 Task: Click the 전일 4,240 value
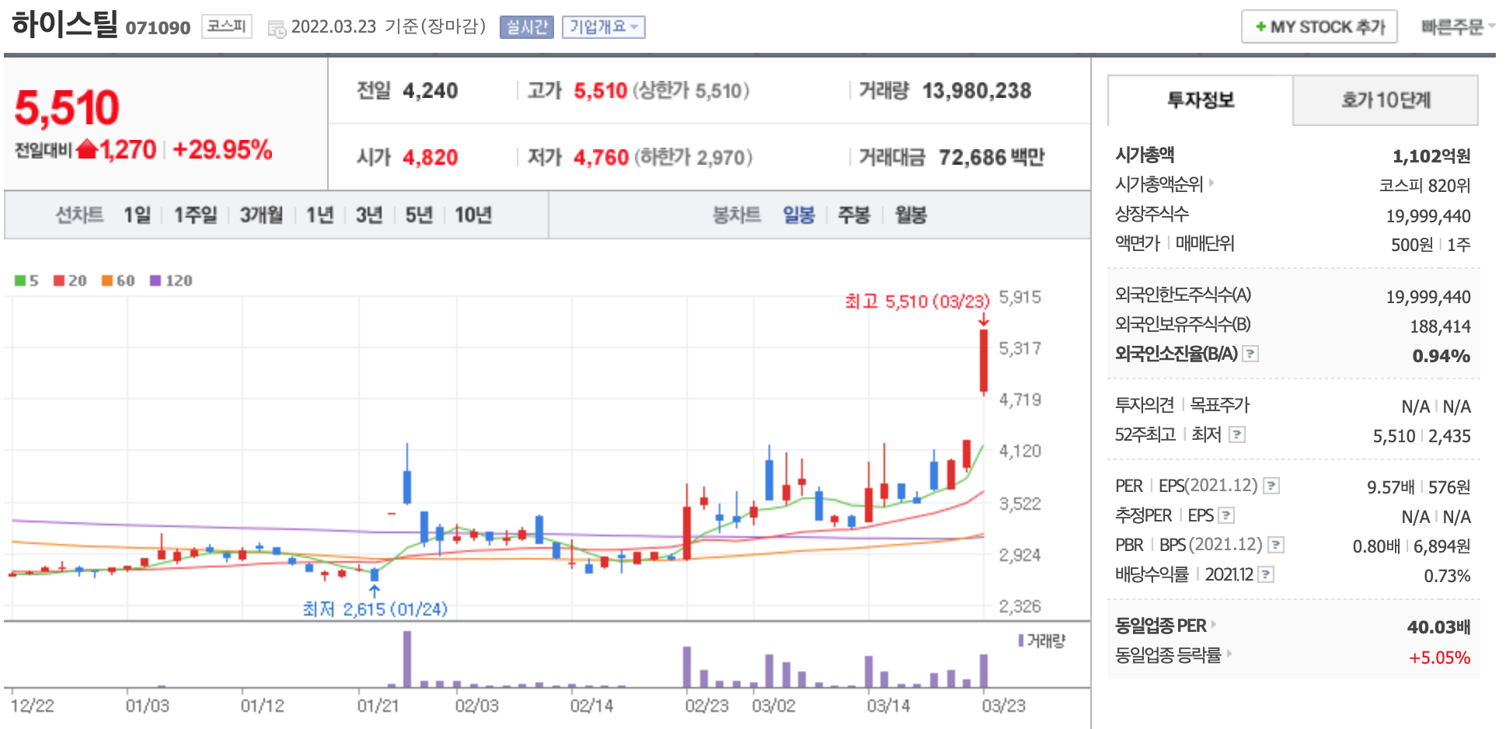pyautogui.click(x=430, y=91)
